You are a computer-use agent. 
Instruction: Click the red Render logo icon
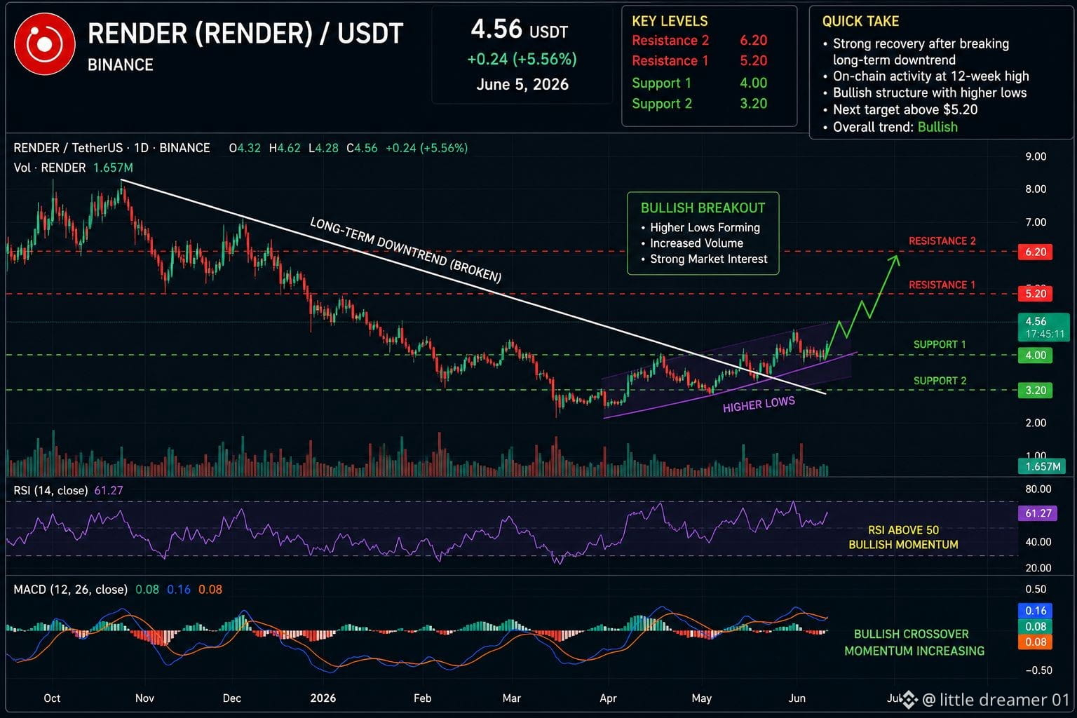(44, 44)
